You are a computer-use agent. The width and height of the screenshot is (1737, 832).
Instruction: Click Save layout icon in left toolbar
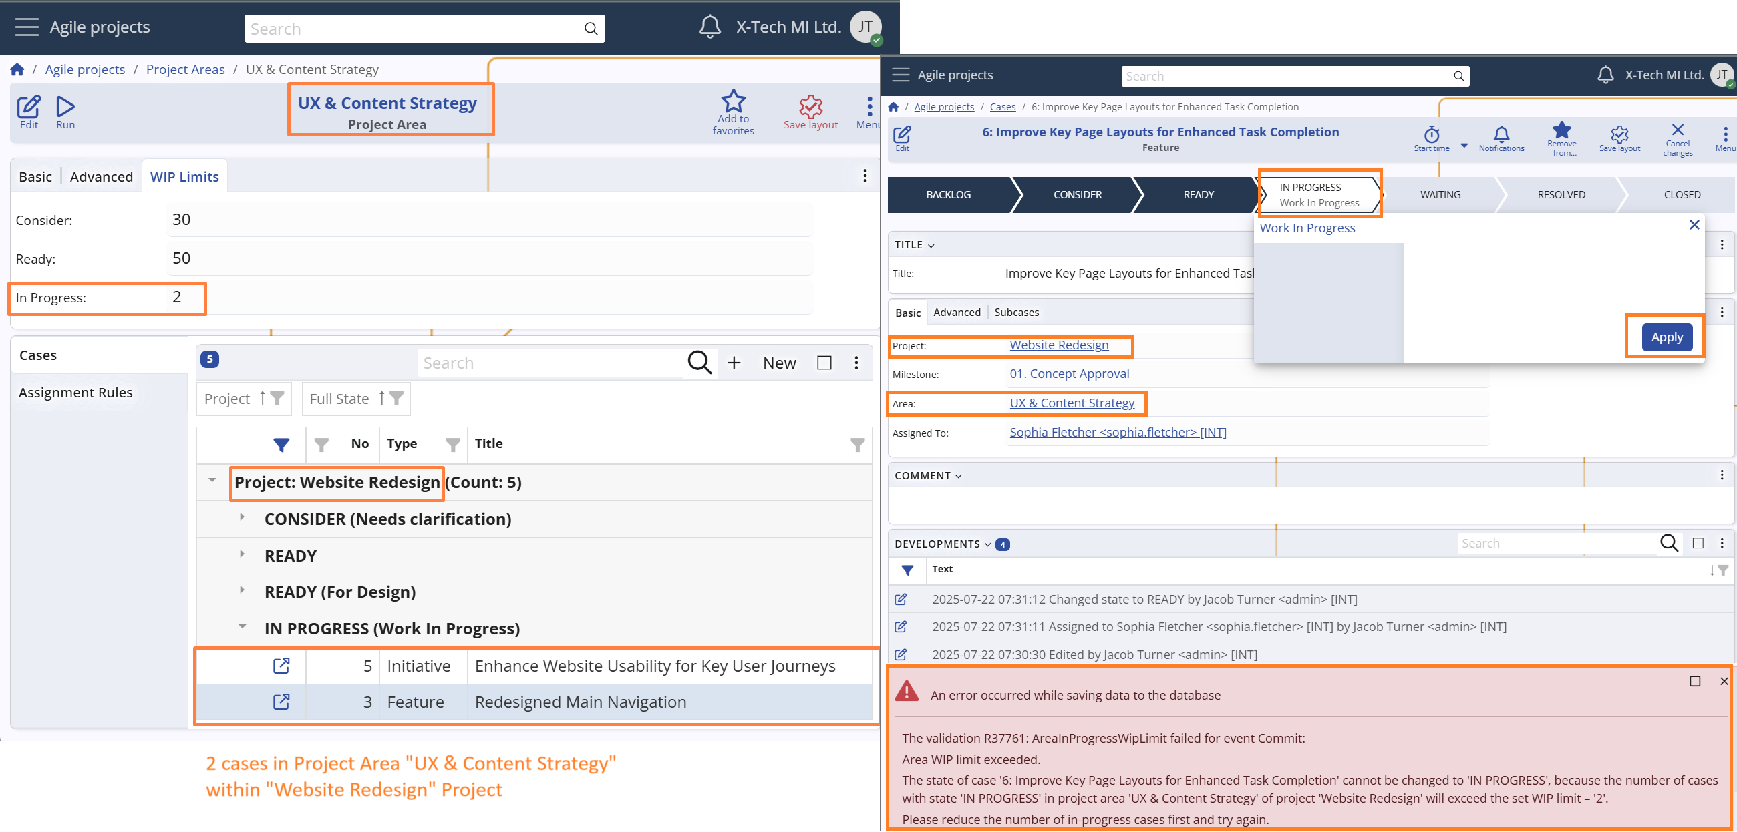(x=810, y=107)
